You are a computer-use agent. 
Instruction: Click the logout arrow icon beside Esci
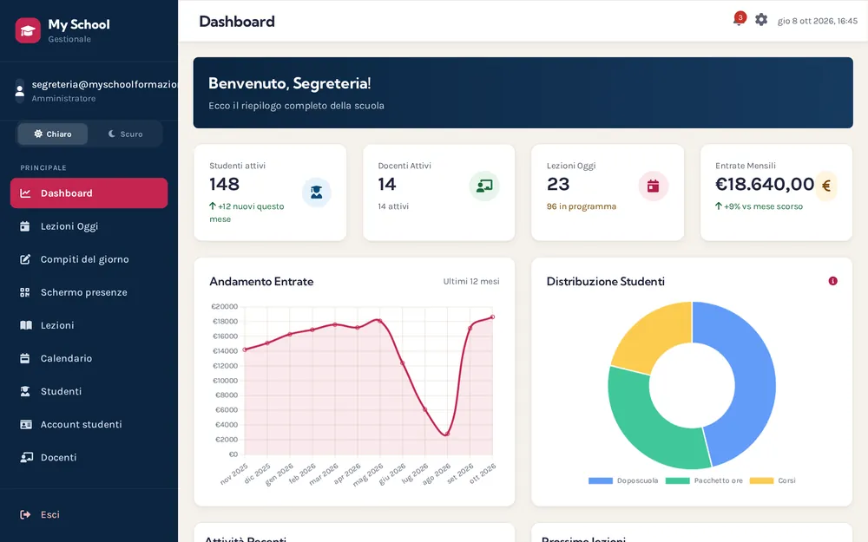25,515
